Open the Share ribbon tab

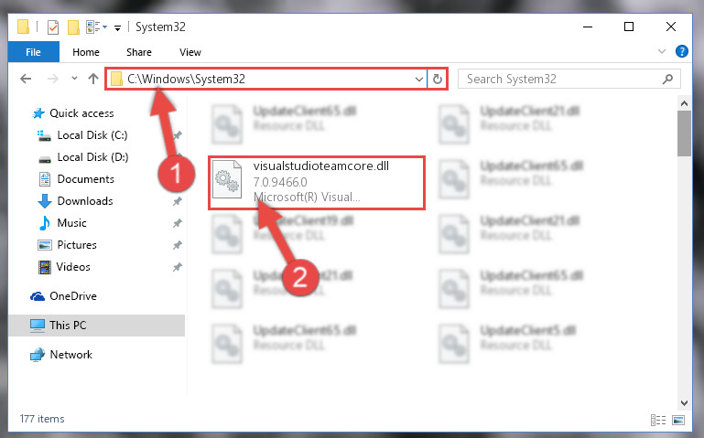pos(139,52)
